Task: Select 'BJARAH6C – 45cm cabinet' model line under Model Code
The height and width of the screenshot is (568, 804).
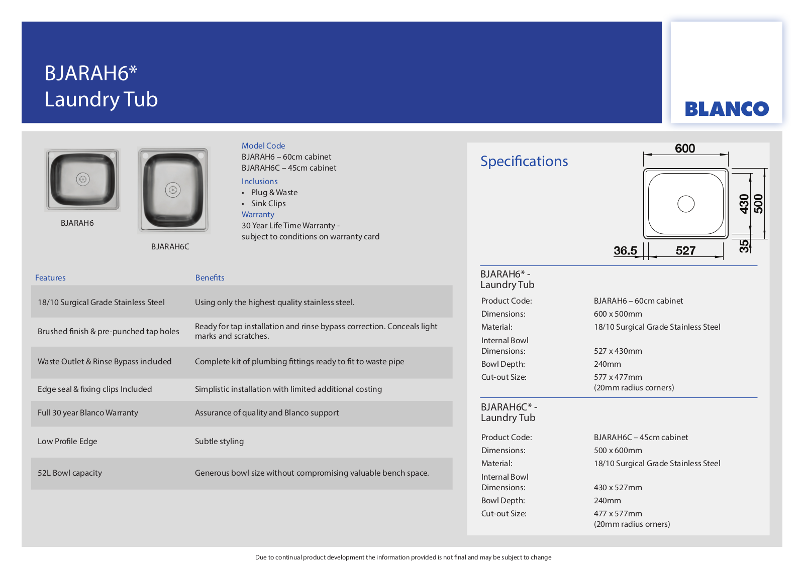Action: (289, 168)
